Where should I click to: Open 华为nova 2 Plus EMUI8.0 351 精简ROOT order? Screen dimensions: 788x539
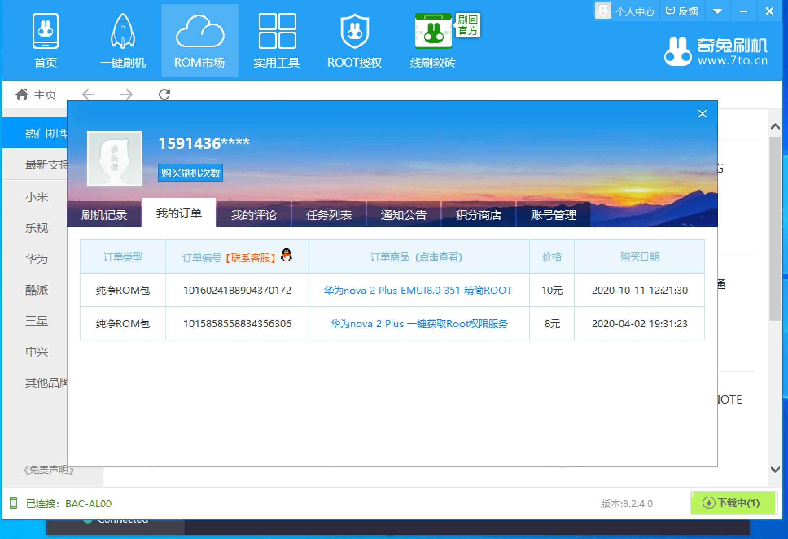pyautogui.click(x=418, y=290)
